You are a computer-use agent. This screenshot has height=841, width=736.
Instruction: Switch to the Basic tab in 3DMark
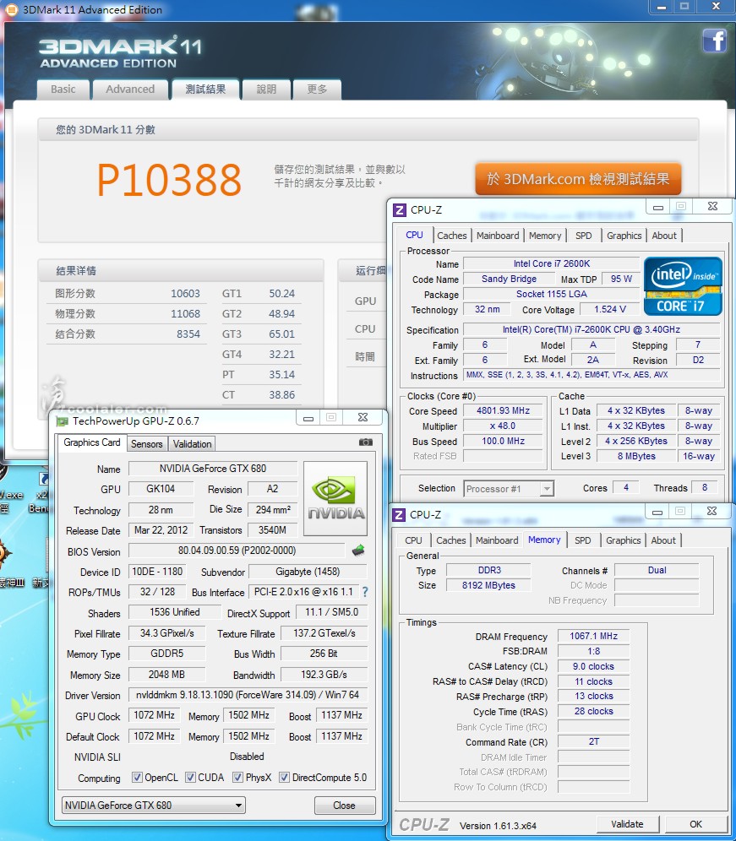pyautogui.click(x=63, y=90)
